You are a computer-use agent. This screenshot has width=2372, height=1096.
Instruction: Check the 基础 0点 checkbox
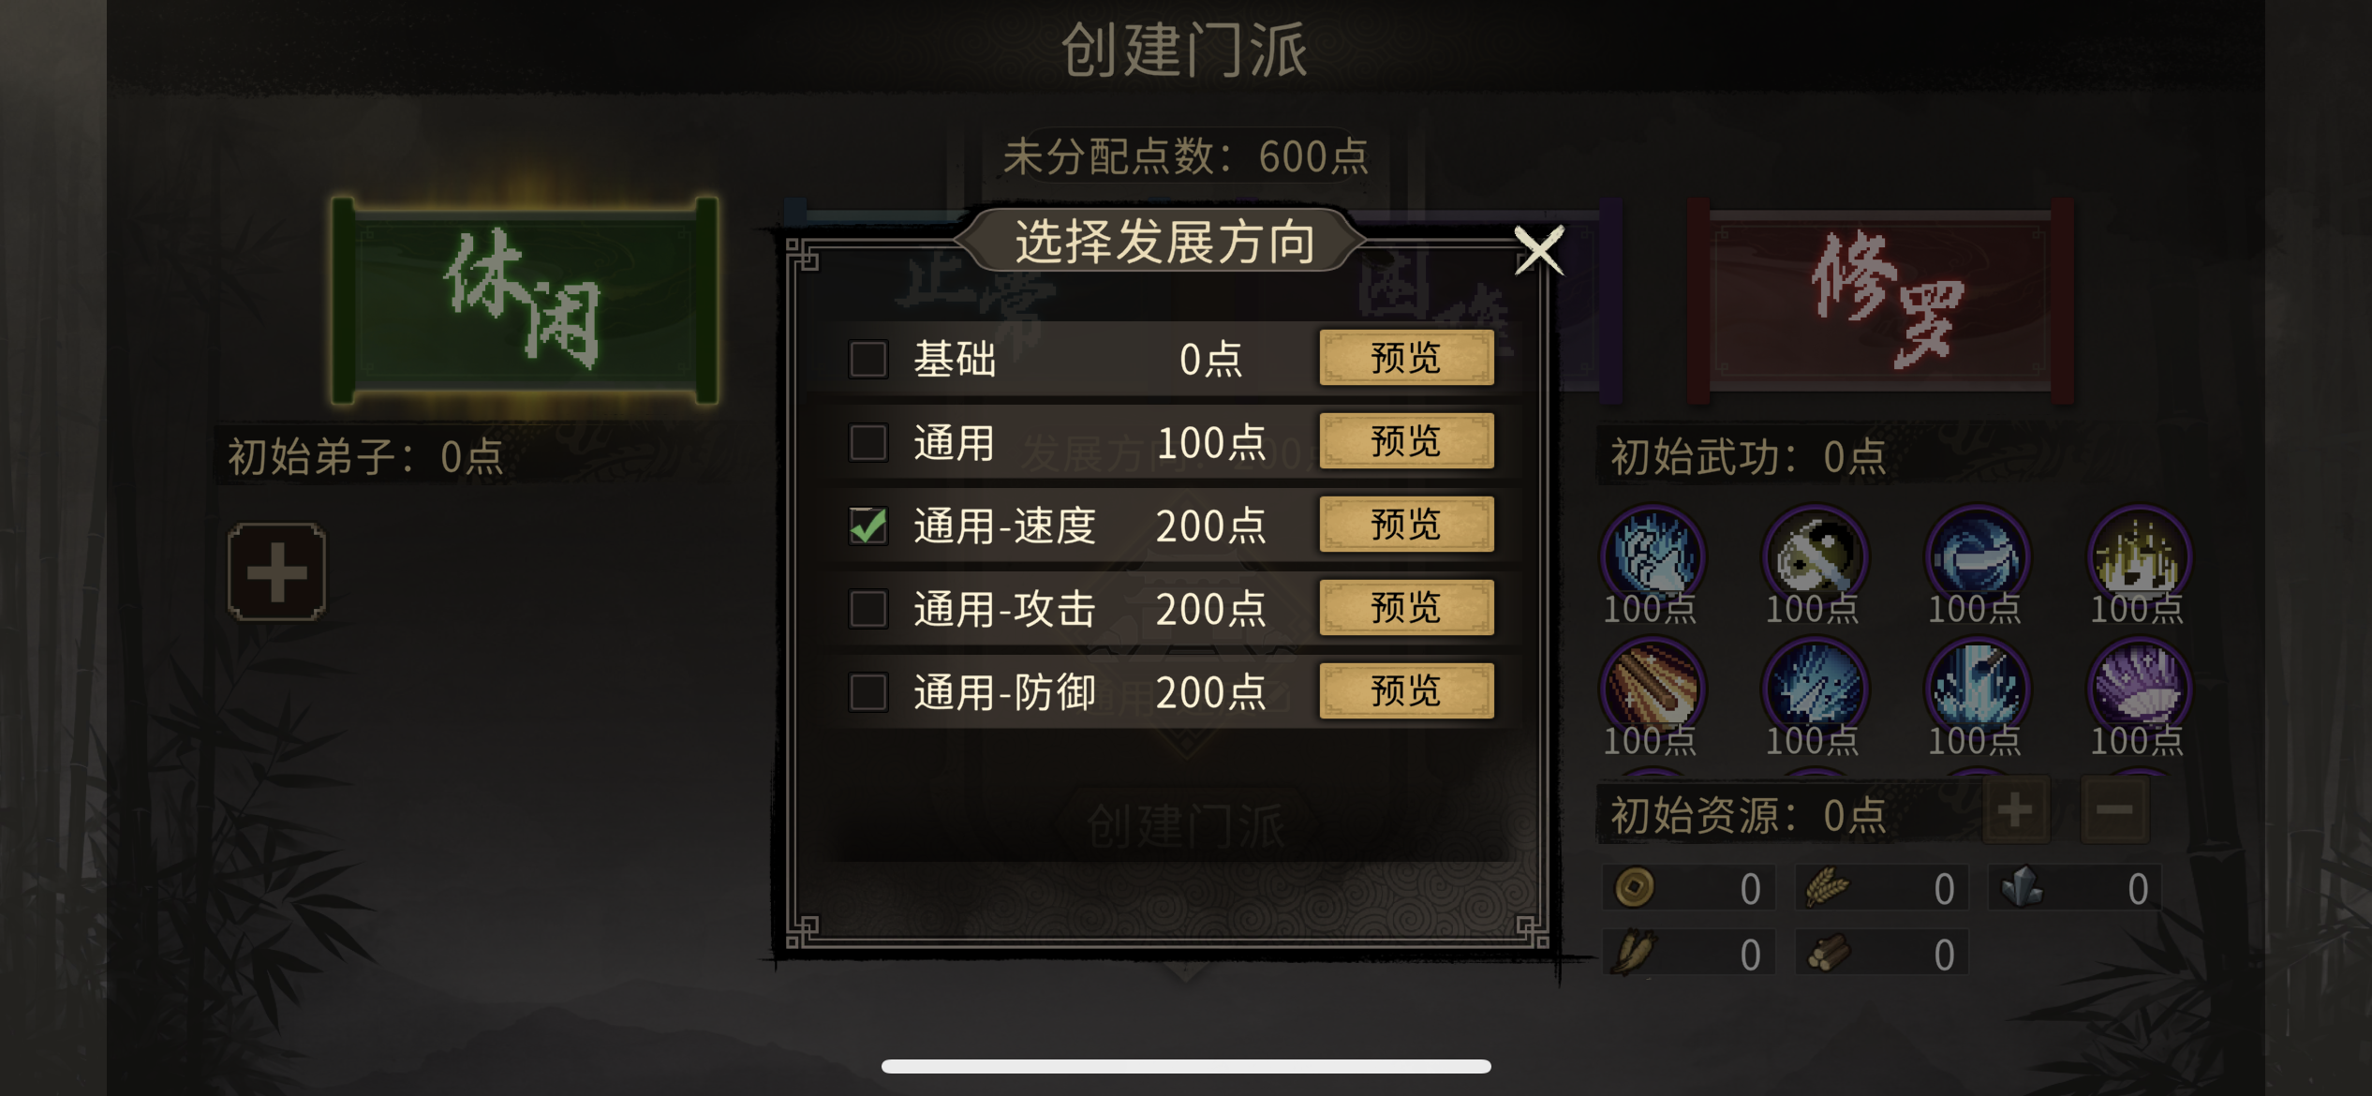867,359
